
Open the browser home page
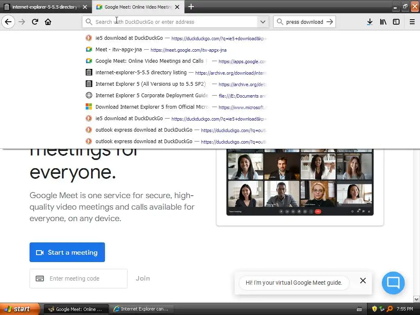click(x=48, y=22)
